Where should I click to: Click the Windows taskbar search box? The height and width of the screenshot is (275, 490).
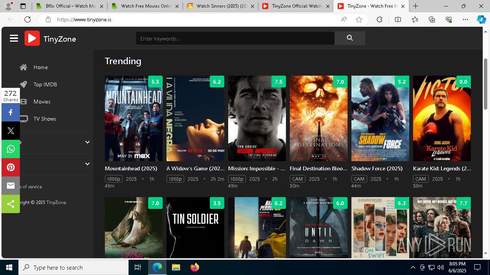click(x=73, y=267)
